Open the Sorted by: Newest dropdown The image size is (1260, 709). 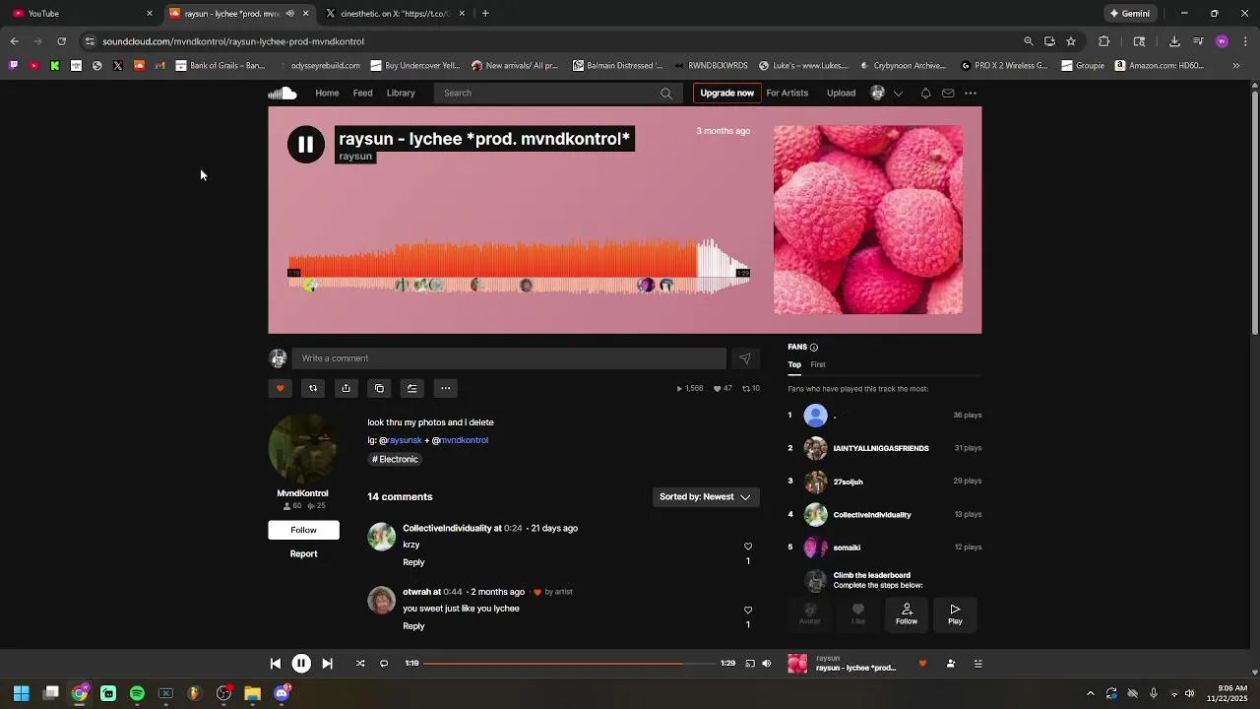pyautogui.click(x=705, y=497)
